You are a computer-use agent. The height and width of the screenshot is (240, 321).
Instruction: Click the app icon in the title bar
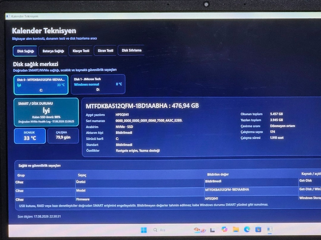(8, 16)
